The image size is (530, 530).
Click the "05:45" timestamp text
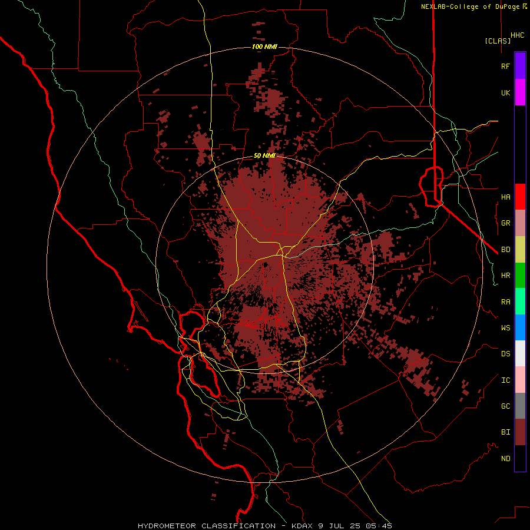click(378, 526)
